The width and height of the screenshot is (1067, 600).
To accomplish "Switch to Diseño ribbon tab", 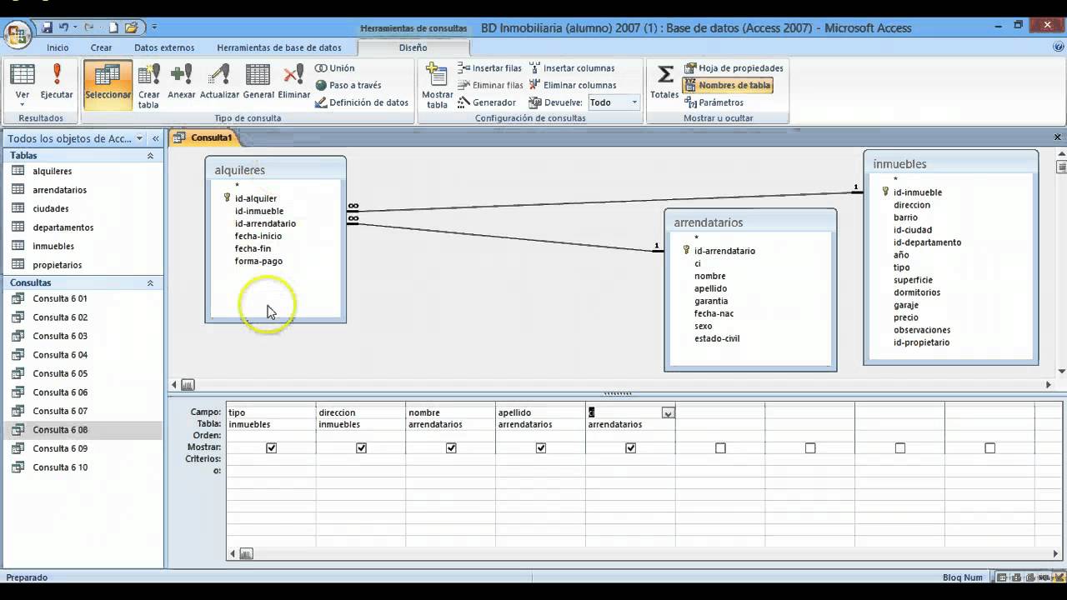I will (x=413, y=47).
